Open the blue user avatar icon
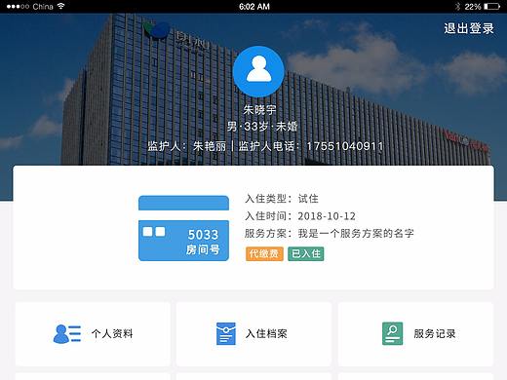This screenshot has width=507, height=380. [x=258, y=71]
